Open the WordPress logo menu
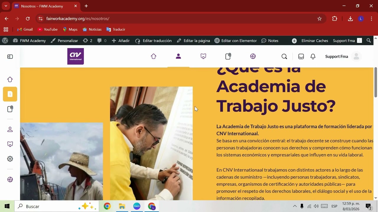 tap(5, 41)
